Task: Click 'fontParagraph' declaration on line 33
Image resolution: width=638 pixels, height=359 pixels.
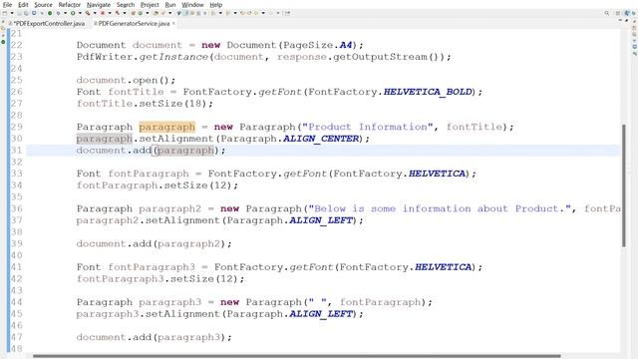Action: click(x=149, y=174)
